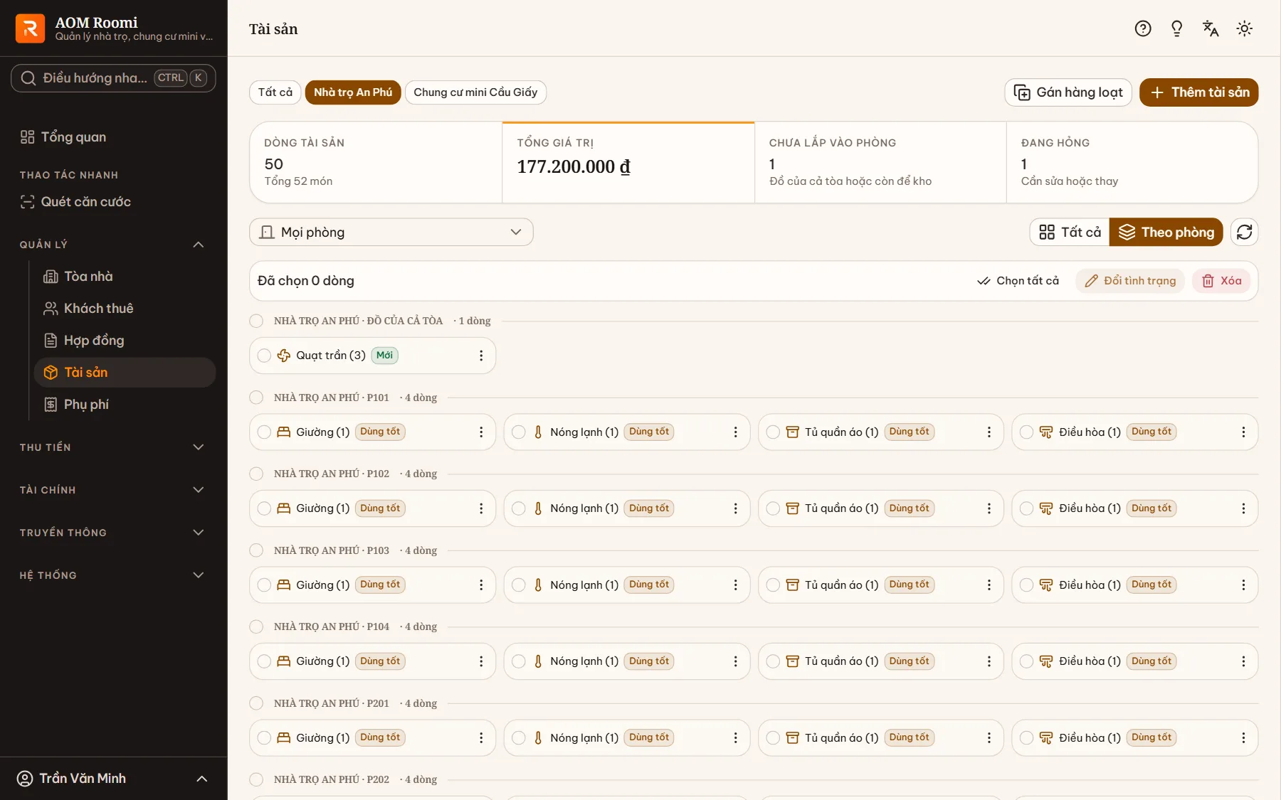Click the Xóa delete button
Image resolution: width=1281 pixels, height=800 pixels.
(1222, 281)
